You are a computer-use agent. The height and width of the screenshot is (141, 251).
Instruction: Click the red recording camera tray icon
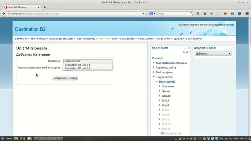pyautogui.click(x=204, y=139)
